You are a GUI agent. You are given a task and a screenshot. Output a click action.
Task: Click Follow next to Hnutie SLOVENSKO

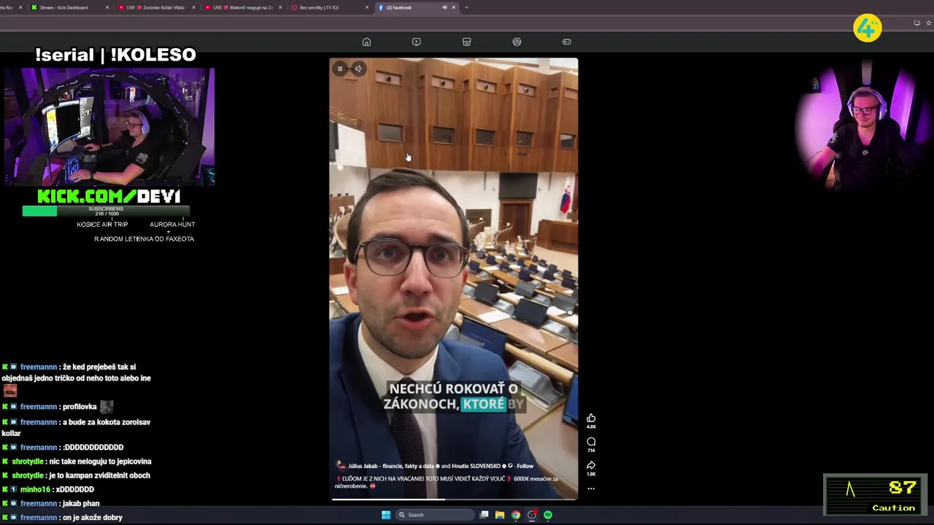pos(525,466)
